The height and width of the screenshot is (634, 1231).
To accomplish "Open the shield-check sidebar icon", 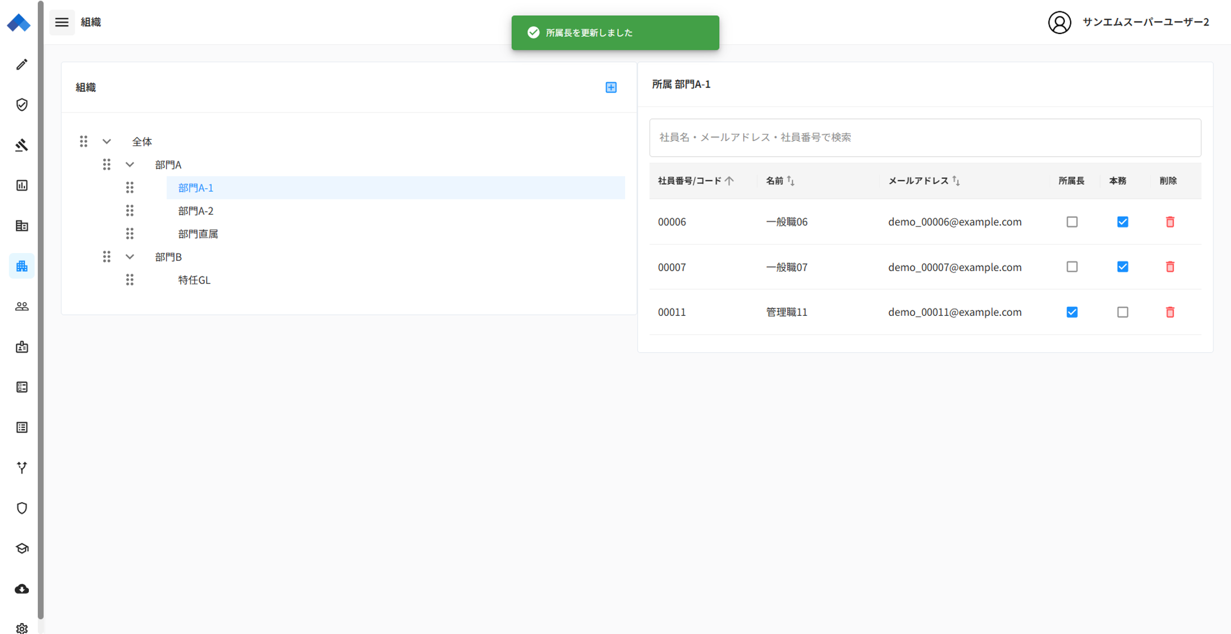I will coord(22,105).
